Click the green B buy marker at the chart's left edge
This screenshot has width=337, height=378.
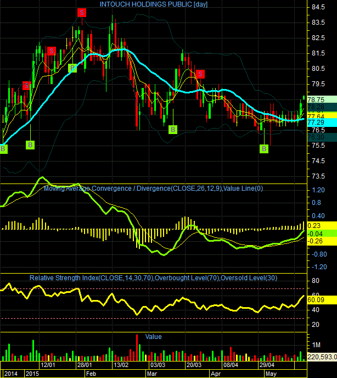[x=3, y=149]
